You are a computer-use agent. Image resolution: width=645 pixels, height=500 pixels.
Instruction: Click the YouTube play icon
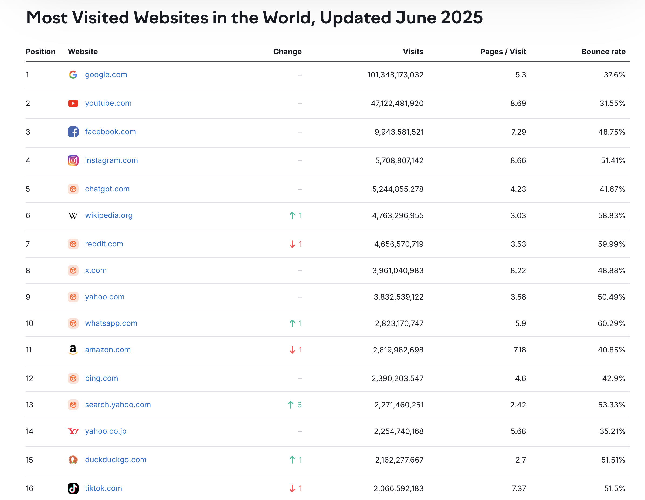[x=73, y=103]
